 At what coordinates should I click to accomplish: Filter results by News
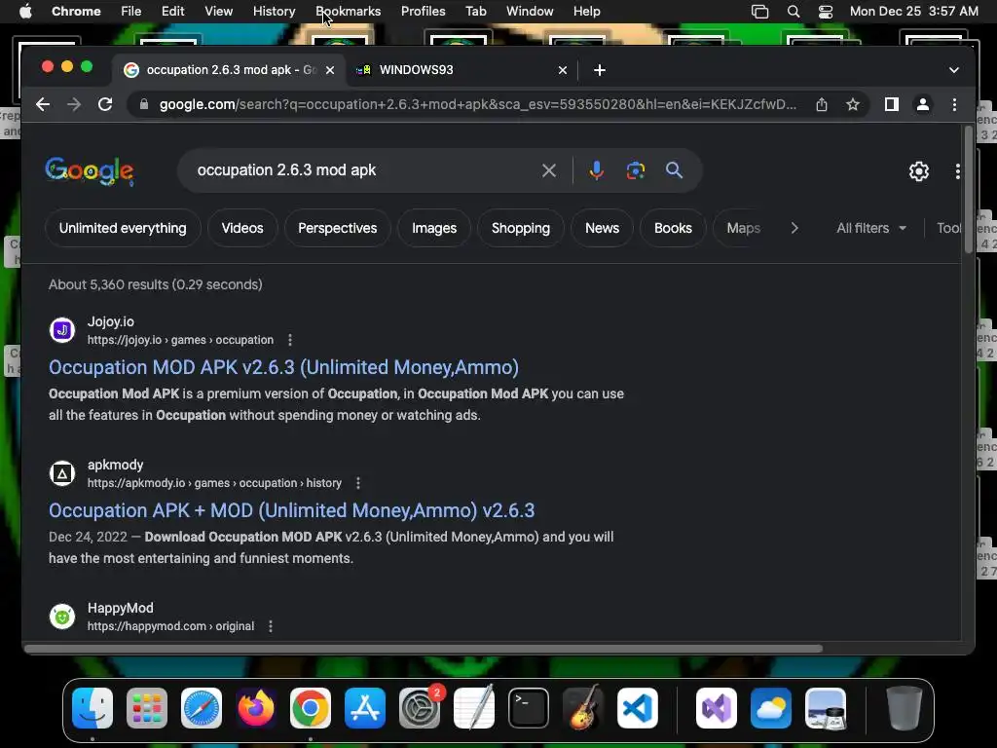[x=602, y=228]
